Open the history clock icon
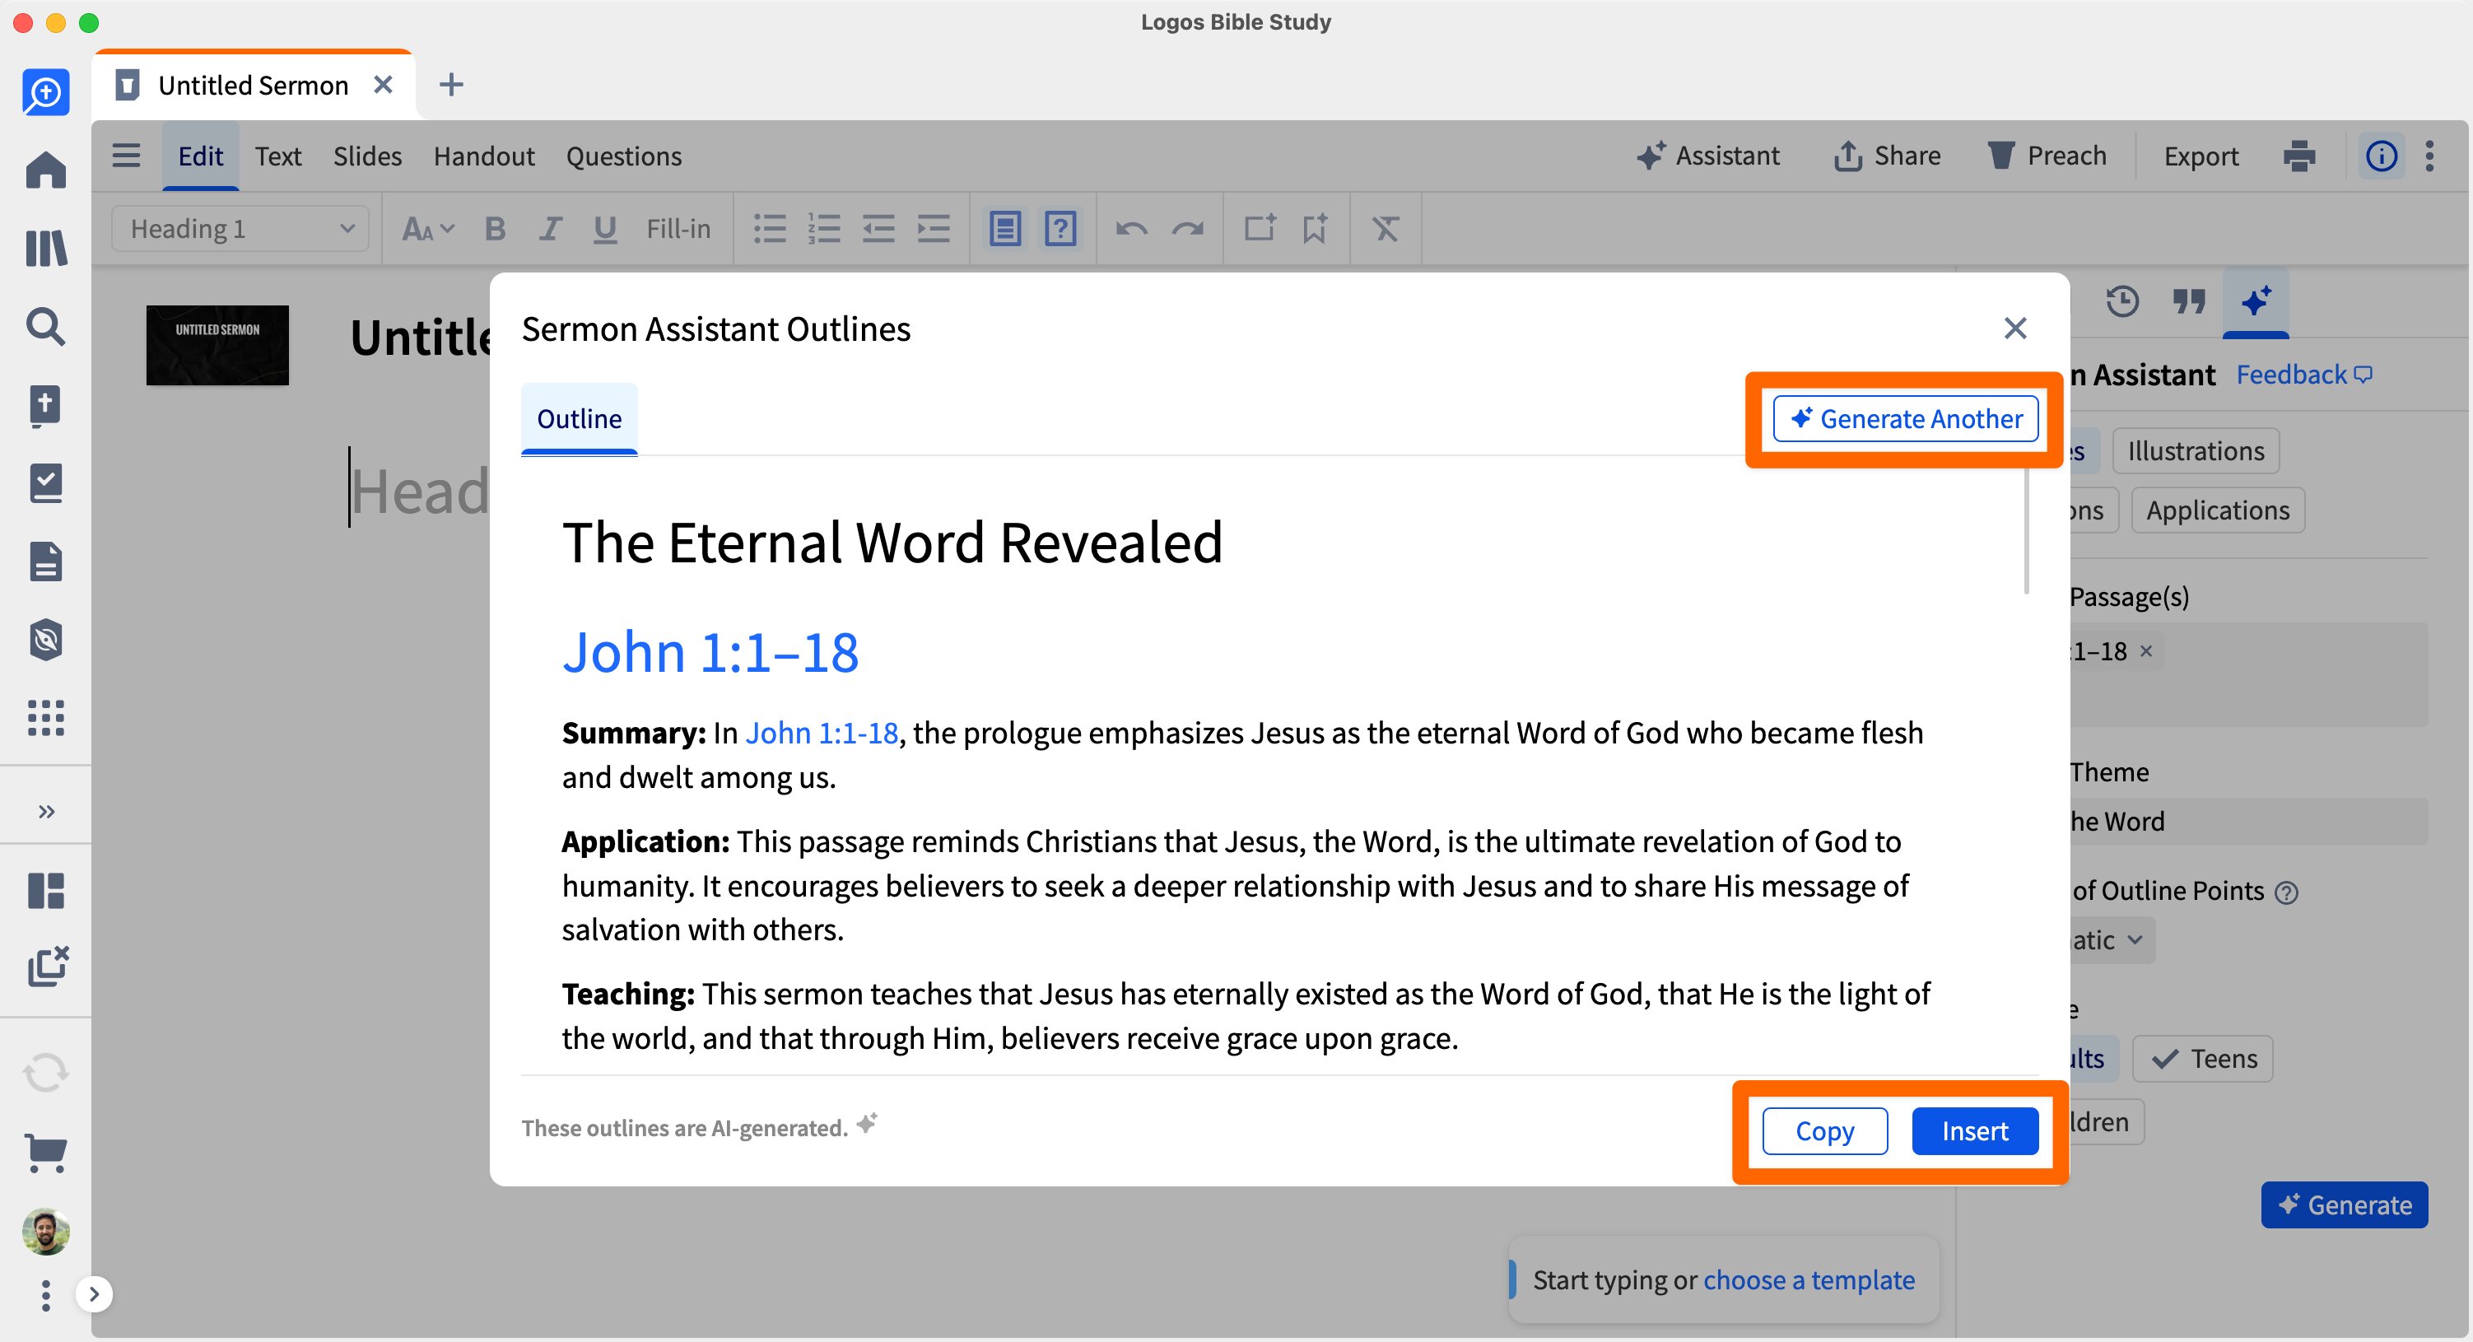 [x=2121, y=301]
